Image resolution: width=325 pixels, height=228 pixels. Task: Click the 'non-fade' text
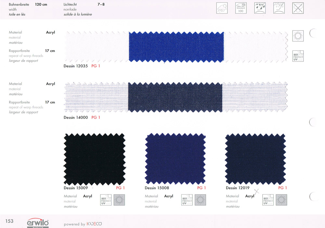70,9
